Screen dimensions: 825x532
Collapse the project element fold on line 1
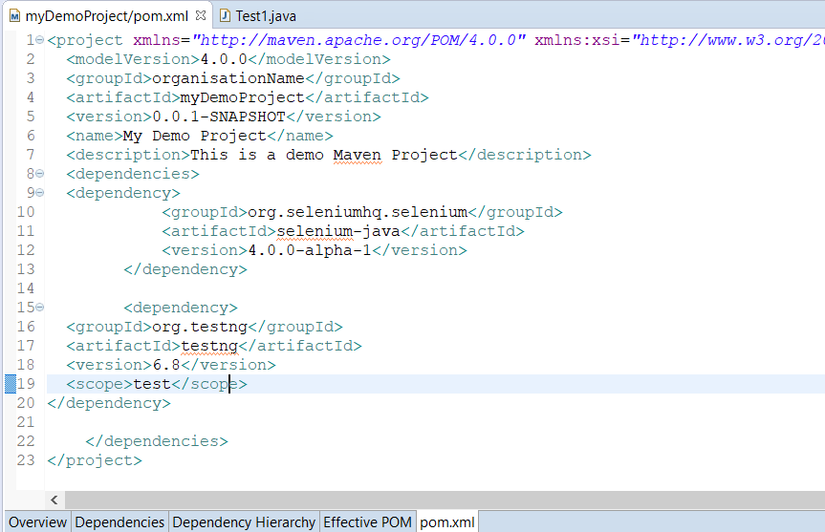[39, 40]
